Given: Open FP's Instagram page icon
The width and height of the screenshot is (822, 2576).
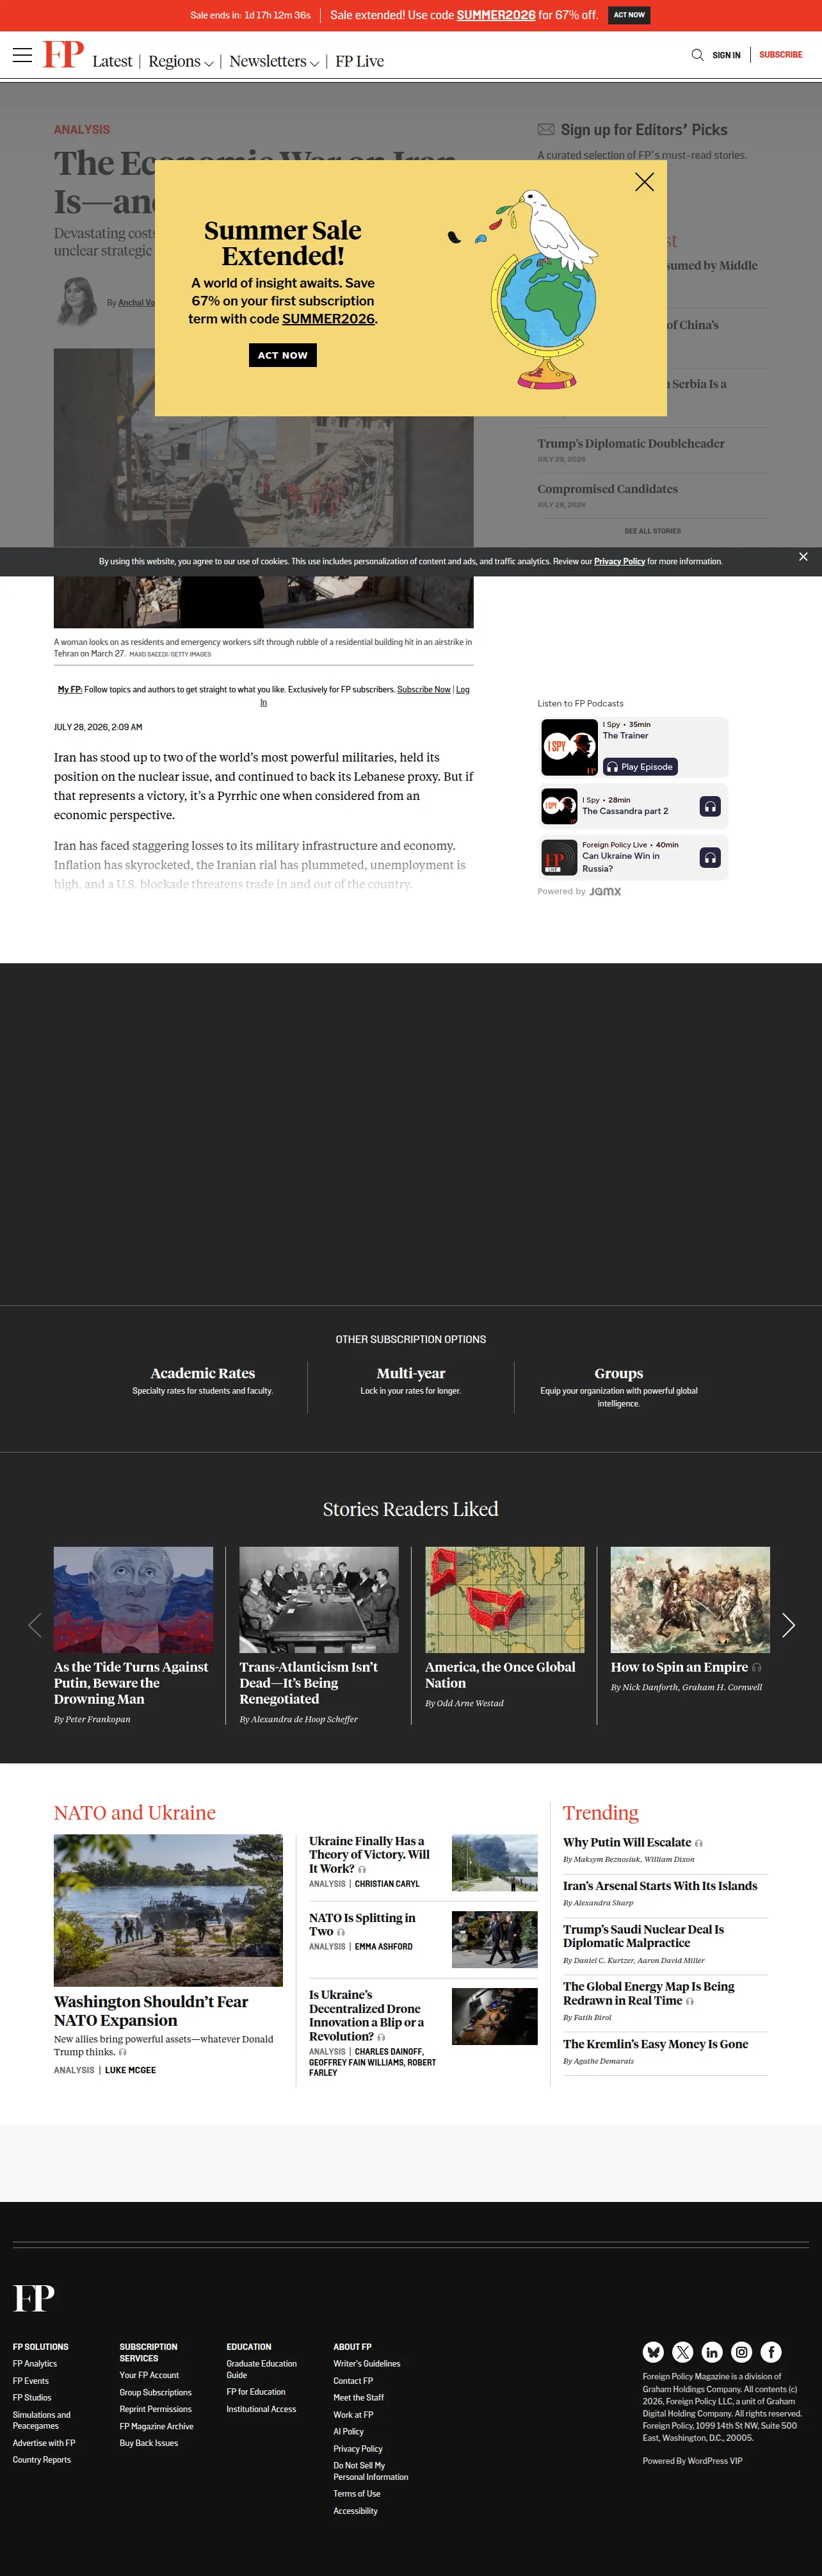Looking at the screenshot, I should (741, 2352).
